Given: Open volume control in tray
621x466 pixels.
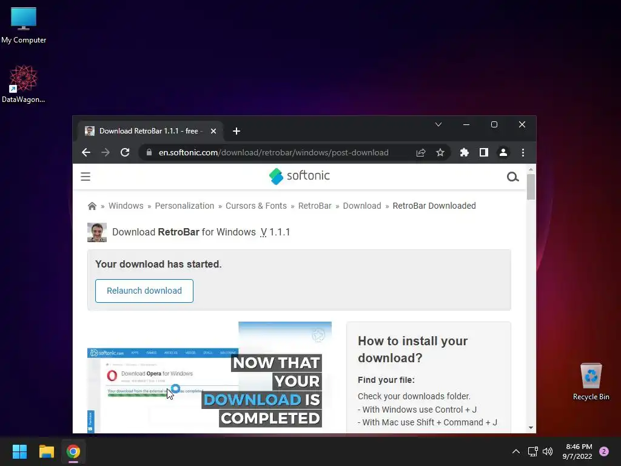Looking at the screenshot, I should (x=548, y=451).
